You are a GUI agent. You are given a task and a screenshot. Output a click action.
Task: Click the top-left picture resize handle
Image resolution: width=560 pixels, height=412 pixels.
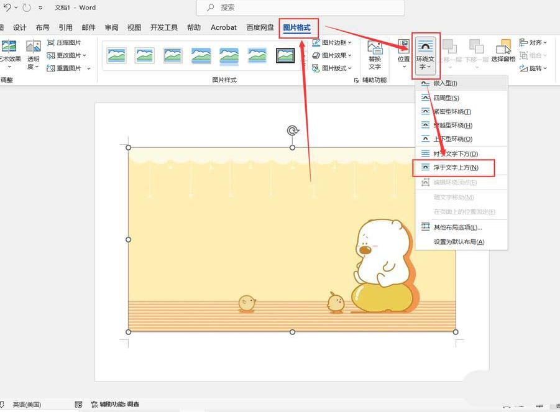point(129,147)
